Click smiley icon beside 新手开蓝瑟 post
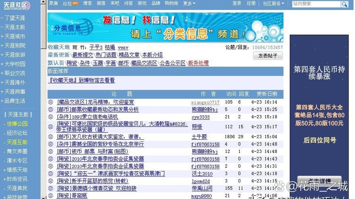The height and width of the screenshot is (199, 355). click(x=51, y=181)
